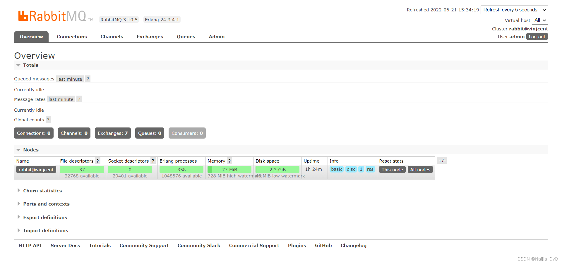Click Consumers: 0 count button
Screen dimensions: 562x264
(187, 133)
